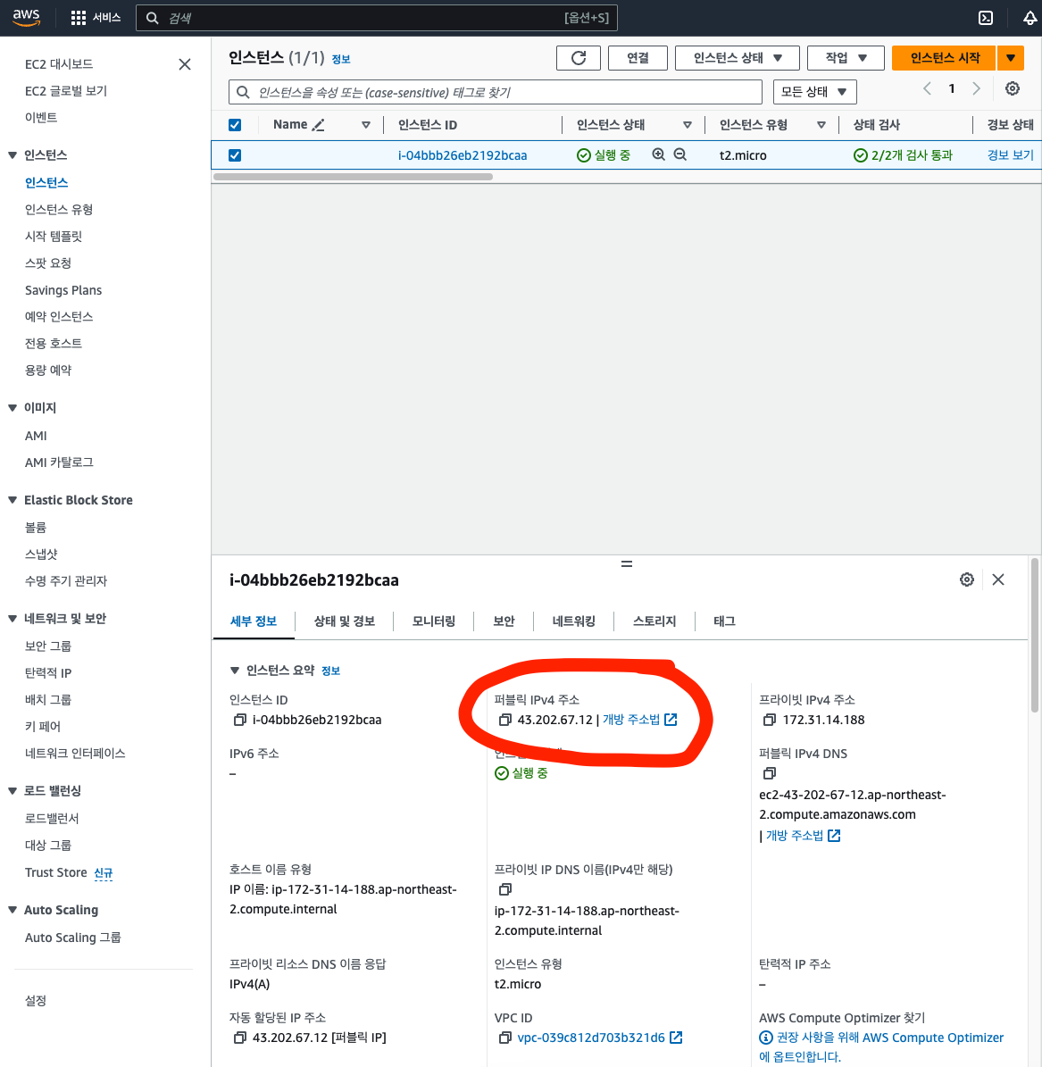Open the 작업 actions dropdown
Image resolution: width=1042 pixels, height=1067 pixels.
(x=846, y=58)
